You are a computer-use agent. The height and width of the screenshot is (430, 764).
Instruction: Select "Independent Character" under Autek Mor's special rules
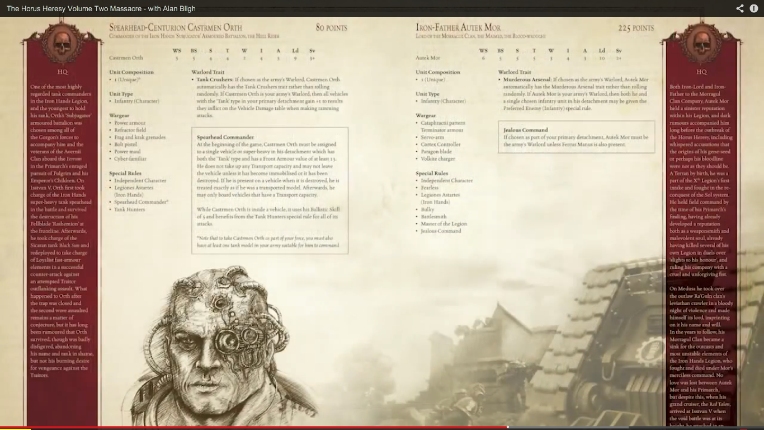(447, 181)
